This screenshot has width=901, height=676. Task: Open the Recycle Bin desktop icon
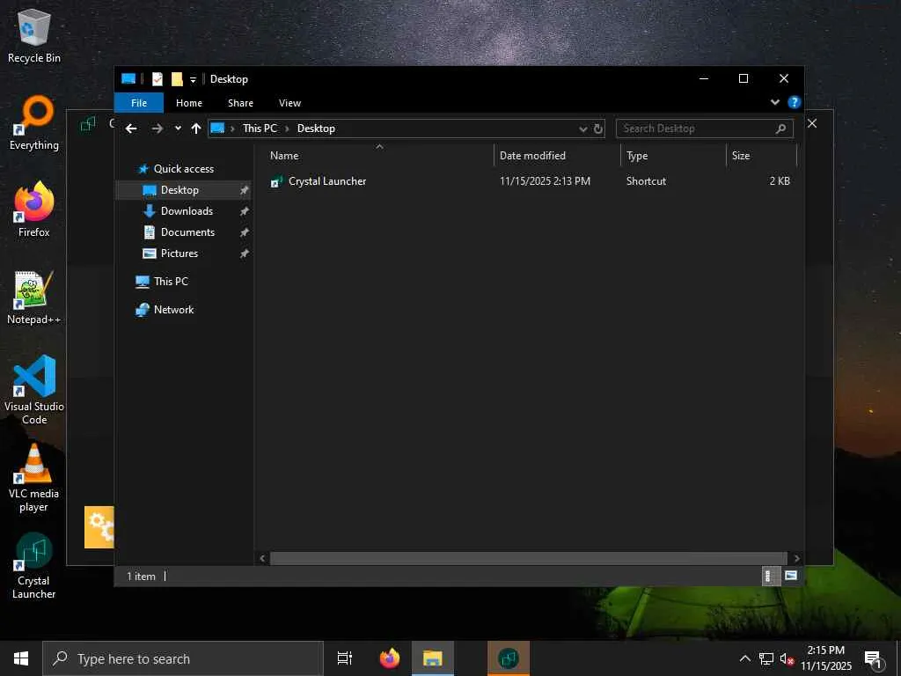point(34,36)
